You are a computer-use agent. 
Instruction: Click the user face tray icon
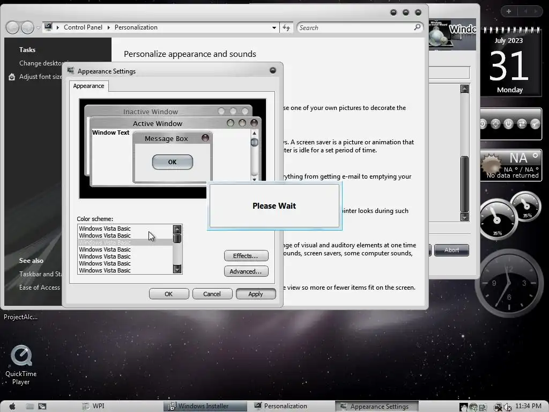(x=464, y=407)
